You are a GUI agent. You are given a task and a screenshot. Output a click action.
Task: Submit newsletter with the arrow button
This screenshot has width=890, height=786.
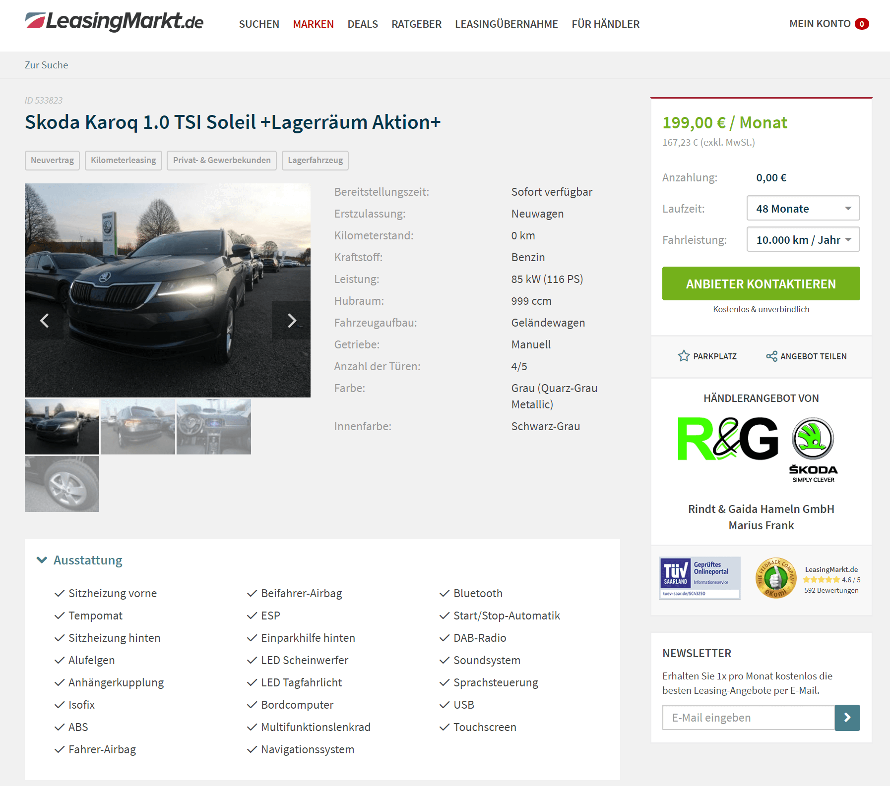pos(847,718)
